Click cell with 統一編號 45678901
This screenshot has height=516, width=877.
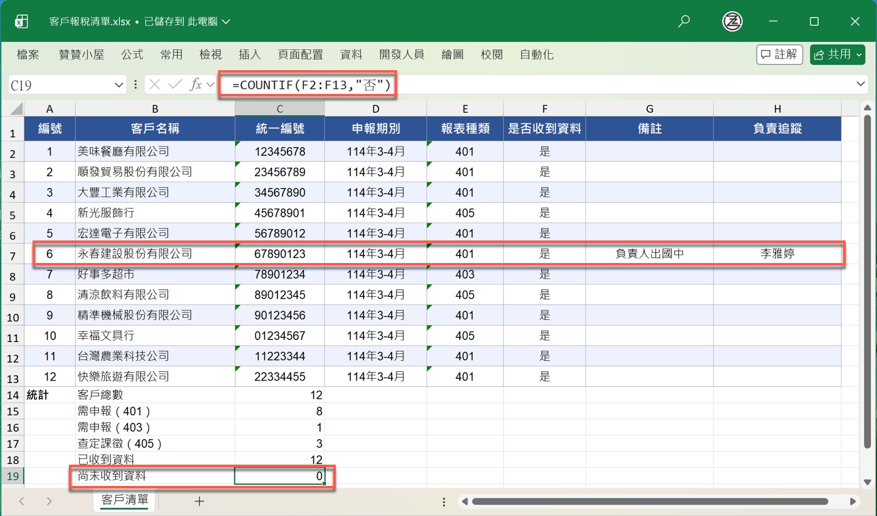point(280,213)
